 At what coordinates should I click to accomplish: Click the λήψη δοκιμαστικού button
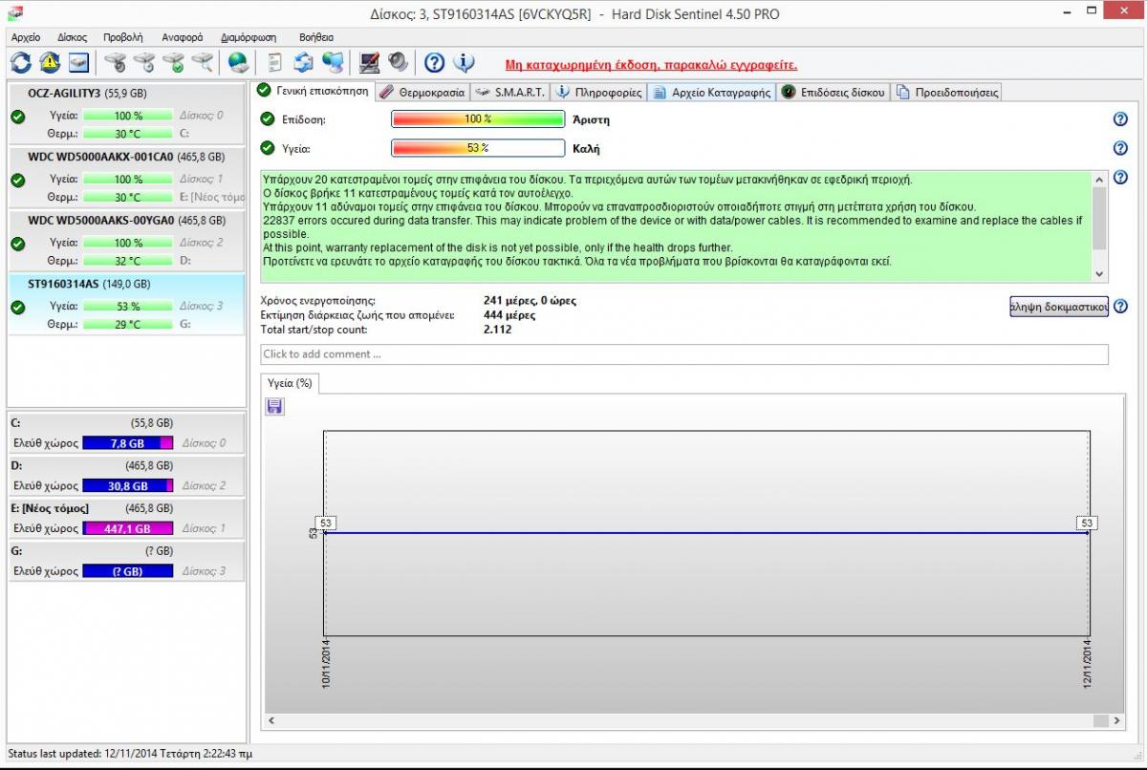(x=1059, y=307)
